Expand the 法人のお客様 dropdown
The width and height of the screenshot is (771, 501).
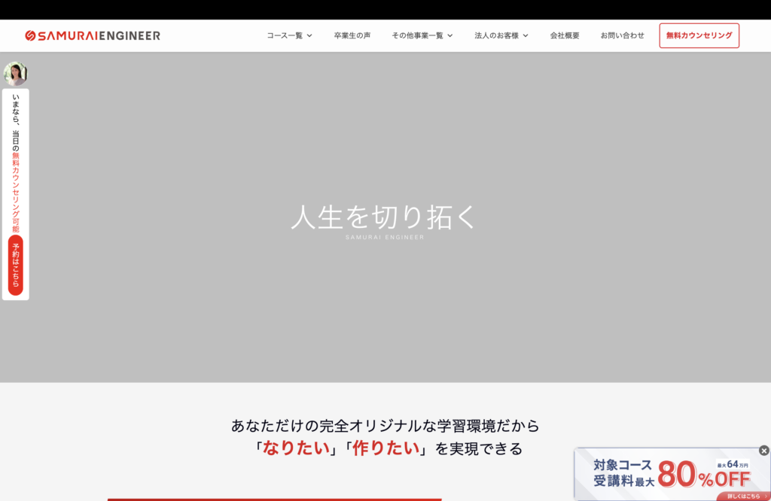click(501, 35)
